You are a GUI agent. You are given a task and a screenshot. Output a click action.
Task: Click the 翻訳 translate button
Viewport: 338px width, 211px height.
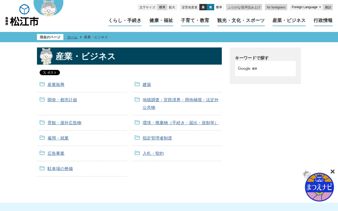(x=328, y=7)
